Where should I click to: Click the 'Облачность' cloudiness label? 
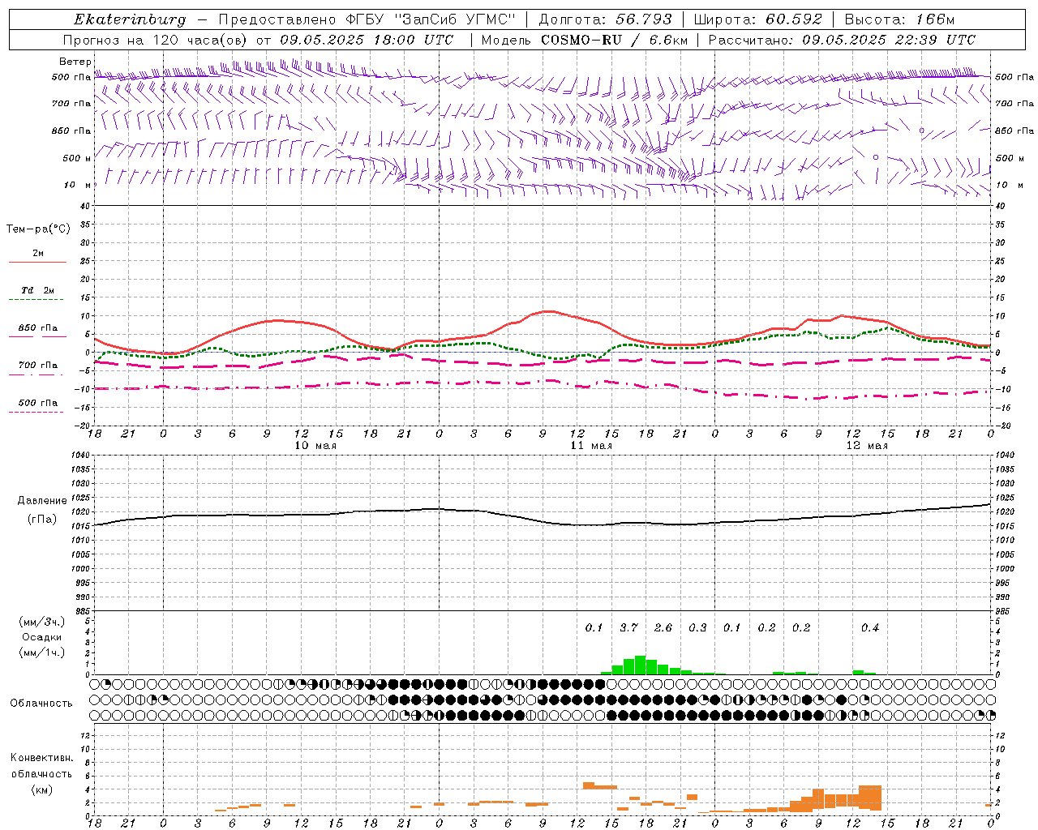(x=41, y=704)
